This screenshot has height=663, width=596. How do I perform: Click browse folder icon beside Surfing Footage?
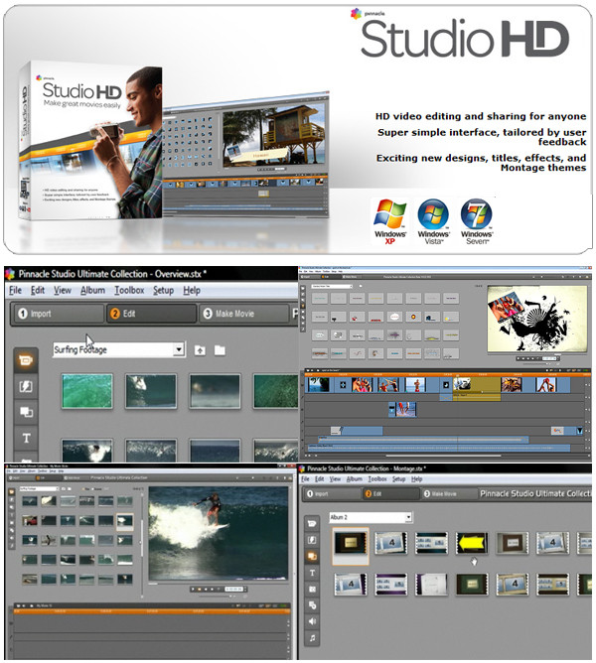[x=220, y=350]
